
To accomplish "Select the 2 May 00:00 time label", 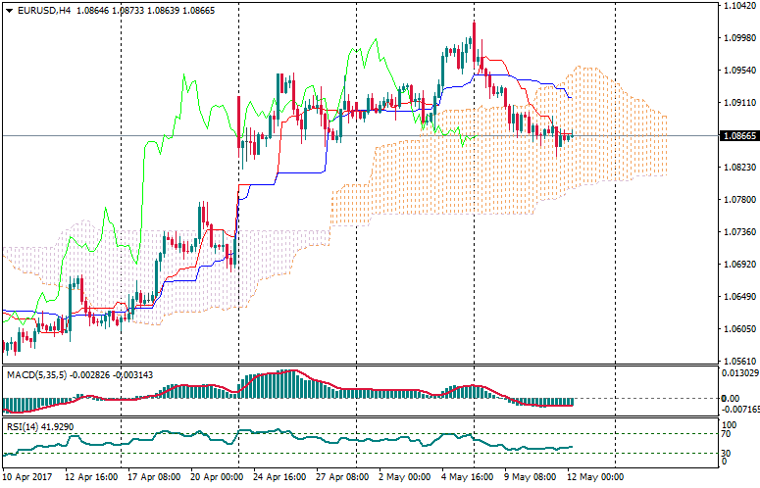I will point(403,477).
